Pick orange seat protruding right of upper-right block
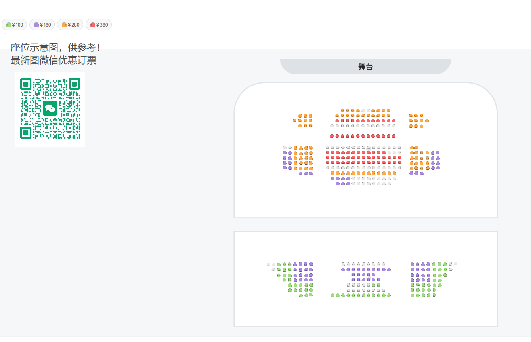 [x=427, y=121]
